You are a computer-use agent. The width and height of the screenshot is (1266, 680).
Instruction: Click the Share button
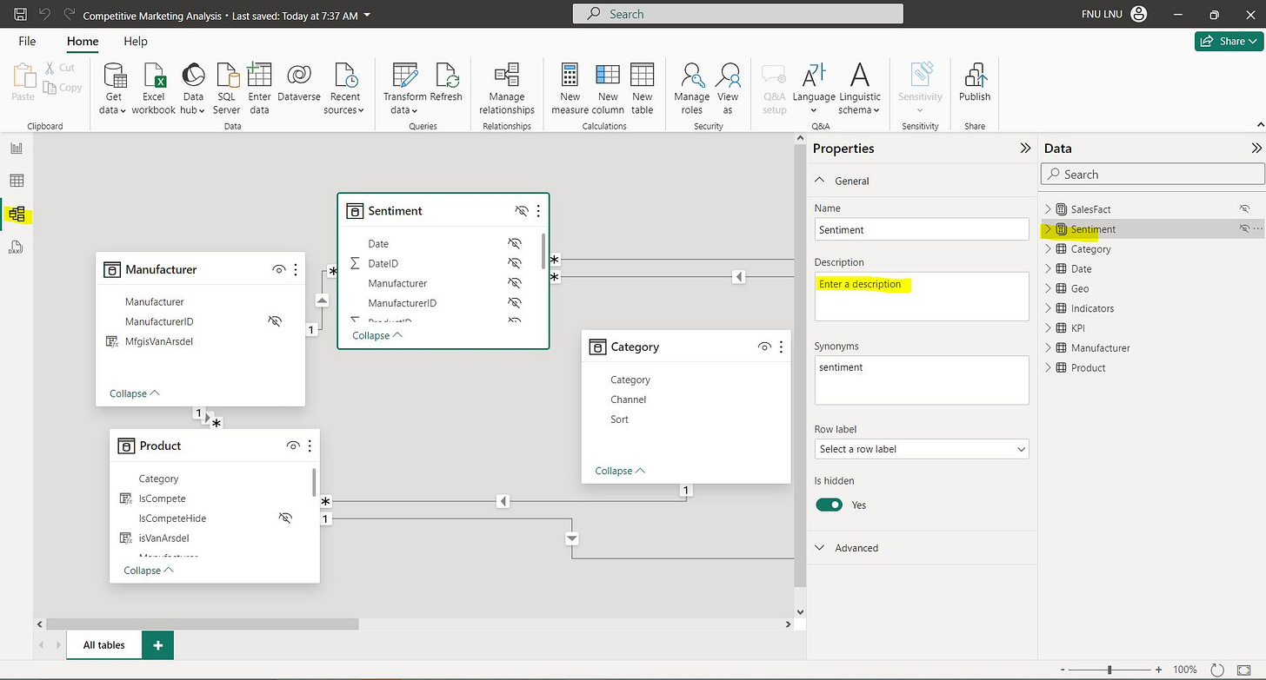[1227, 41]
